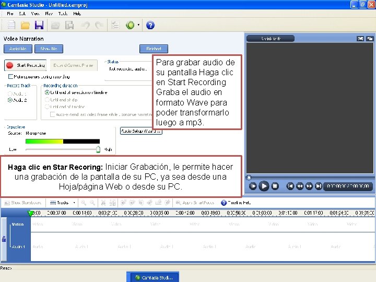Click the Video track label
This screenshot has height=282, width=376.
18,224
